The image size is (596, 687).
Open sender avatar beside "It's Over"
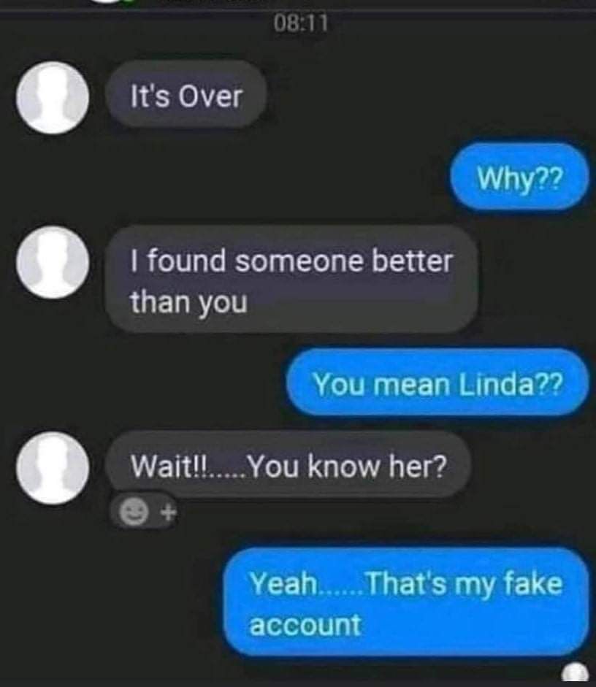point(53,98)
